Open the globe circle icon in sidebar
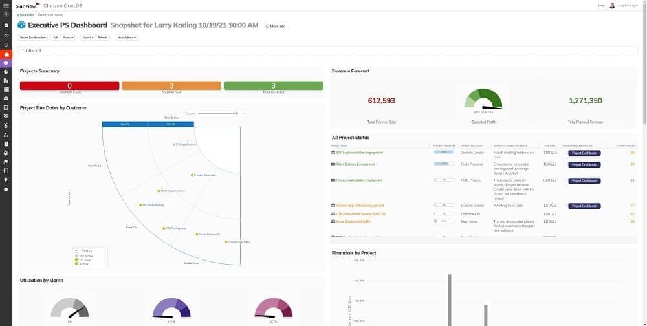647x326 pixels. click(x=6, y=153)
